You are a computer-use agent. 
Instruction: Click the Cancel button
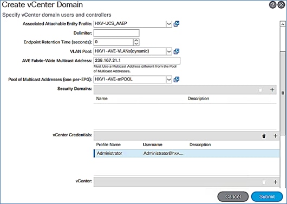click(233, 196)
